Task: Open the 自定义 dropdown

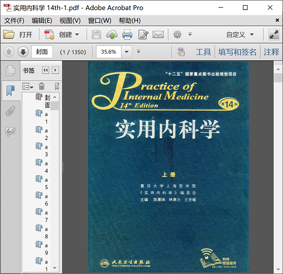Action: [240, 35]
